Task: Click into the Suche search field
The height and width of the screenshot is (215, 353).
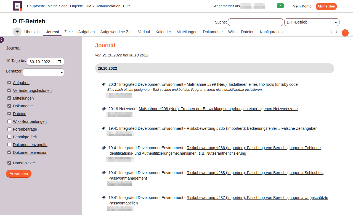Action: (255, 22)
